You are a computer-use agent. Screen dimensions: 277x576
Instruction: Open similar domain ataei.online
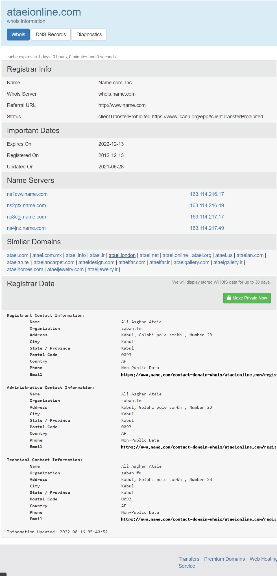pyautogui.click(x=175, y=255)
